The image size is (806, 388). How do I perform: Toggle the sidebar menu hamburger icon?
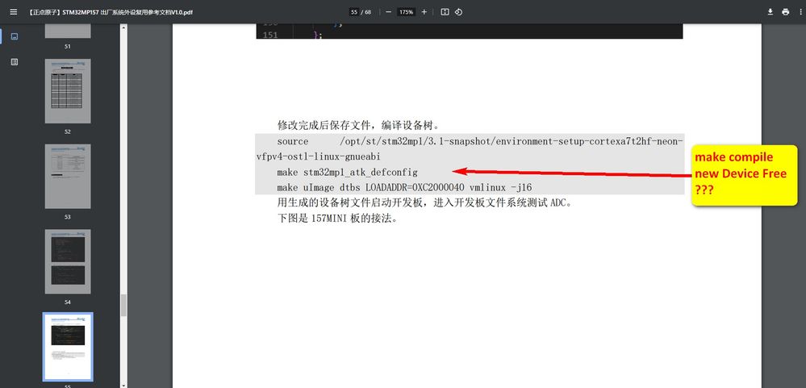pyautogui.click(x=14, y=12)
